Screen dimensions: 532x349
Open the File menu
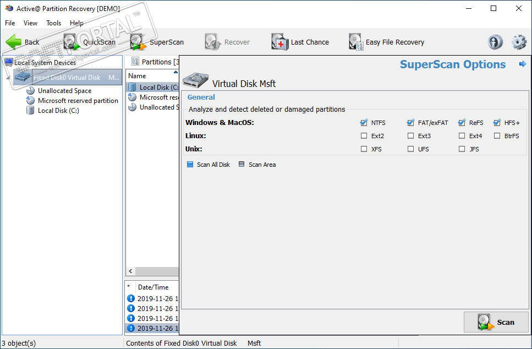pyautogui.click(x=10, y=23)
